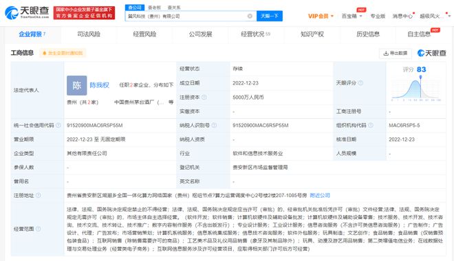Click the red government-fund banner image
Image resolution: width=454 pixels, height=261 pixels.
tap(84, 13)
